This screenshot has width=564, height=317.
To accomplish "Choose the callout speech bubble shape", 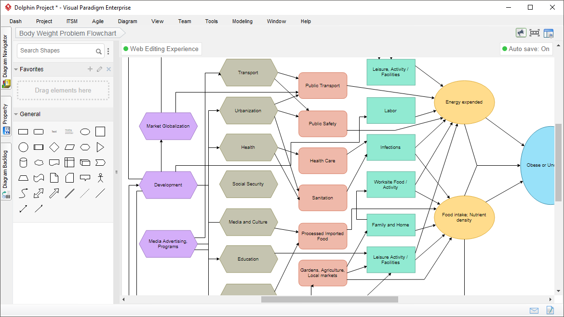I will pos(85,178).
